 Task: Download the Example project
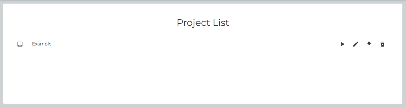click(x=369, y=44)
